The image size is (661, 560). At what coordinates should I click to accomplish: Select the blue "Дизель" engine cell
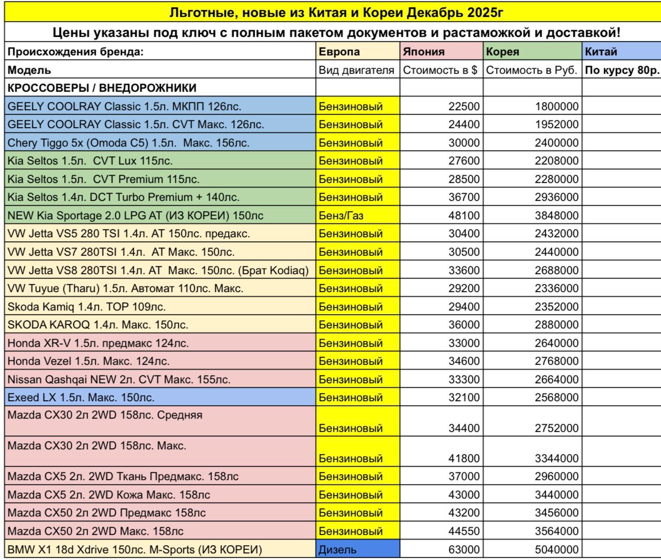coord(357,550)
